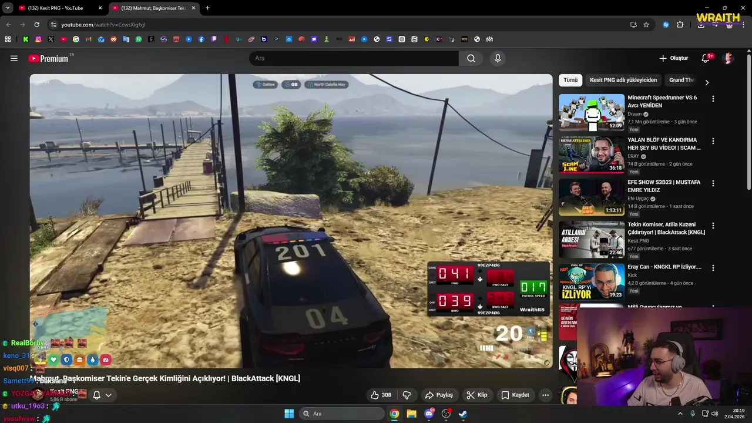
Task: Click the Chrome address bar URL
Action: coord(103,25)
